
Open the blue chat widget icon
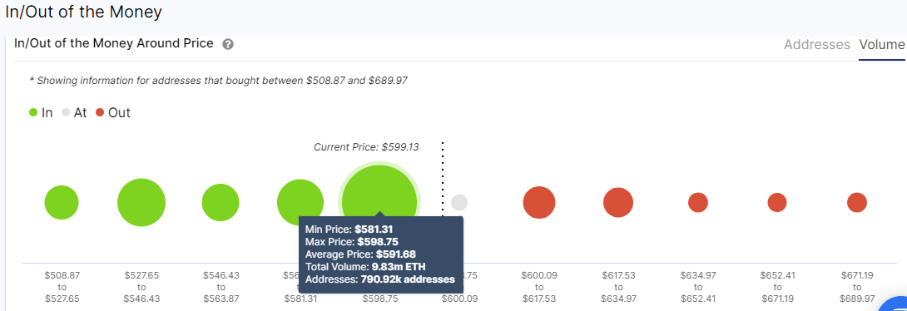pos(895,304)
